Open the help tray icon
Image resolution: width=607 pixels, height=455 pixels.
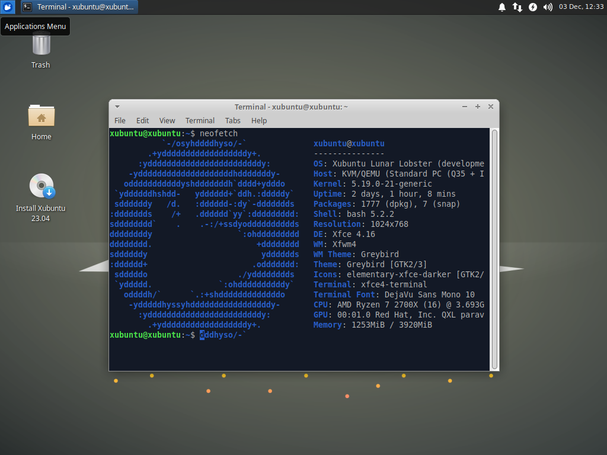(532, 7)
